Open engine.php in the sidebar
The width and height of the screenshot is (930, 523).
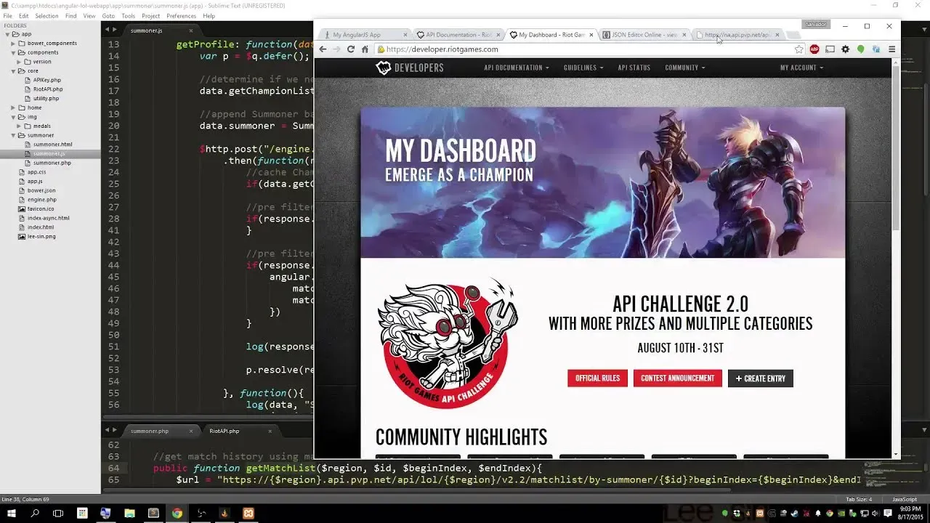(x=41, y=199)
